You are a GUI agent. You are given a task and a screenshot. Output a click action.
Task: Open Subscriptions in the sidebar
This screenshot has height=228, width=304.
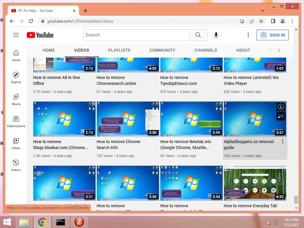pyautogui.click(x=16, y=121)
